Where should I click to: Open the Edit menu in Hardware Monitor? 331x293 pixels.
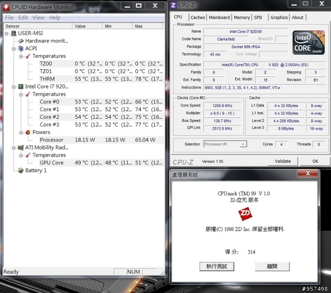click(23, 18)
